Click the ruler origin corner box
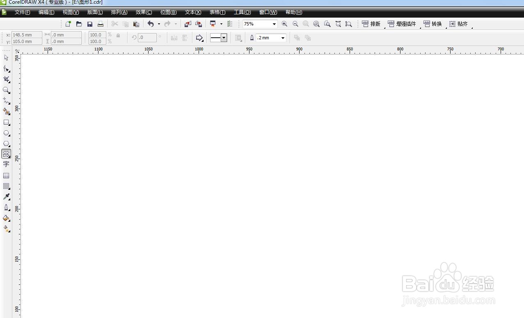 (17, 51)
